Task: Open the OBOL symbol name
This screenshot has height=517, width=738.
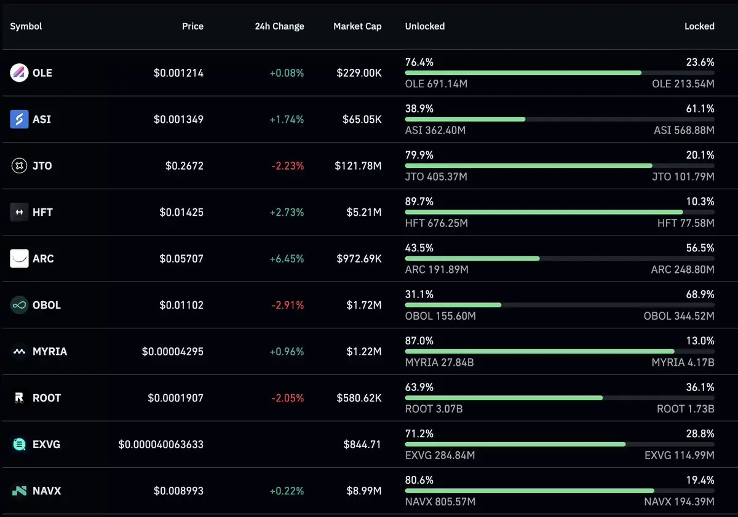Action: [x=47, y=305]
